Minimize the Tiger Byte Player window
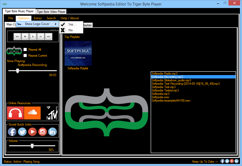This screenshot has width=242, height=166. pyautogui.click(x=218, y=3)
